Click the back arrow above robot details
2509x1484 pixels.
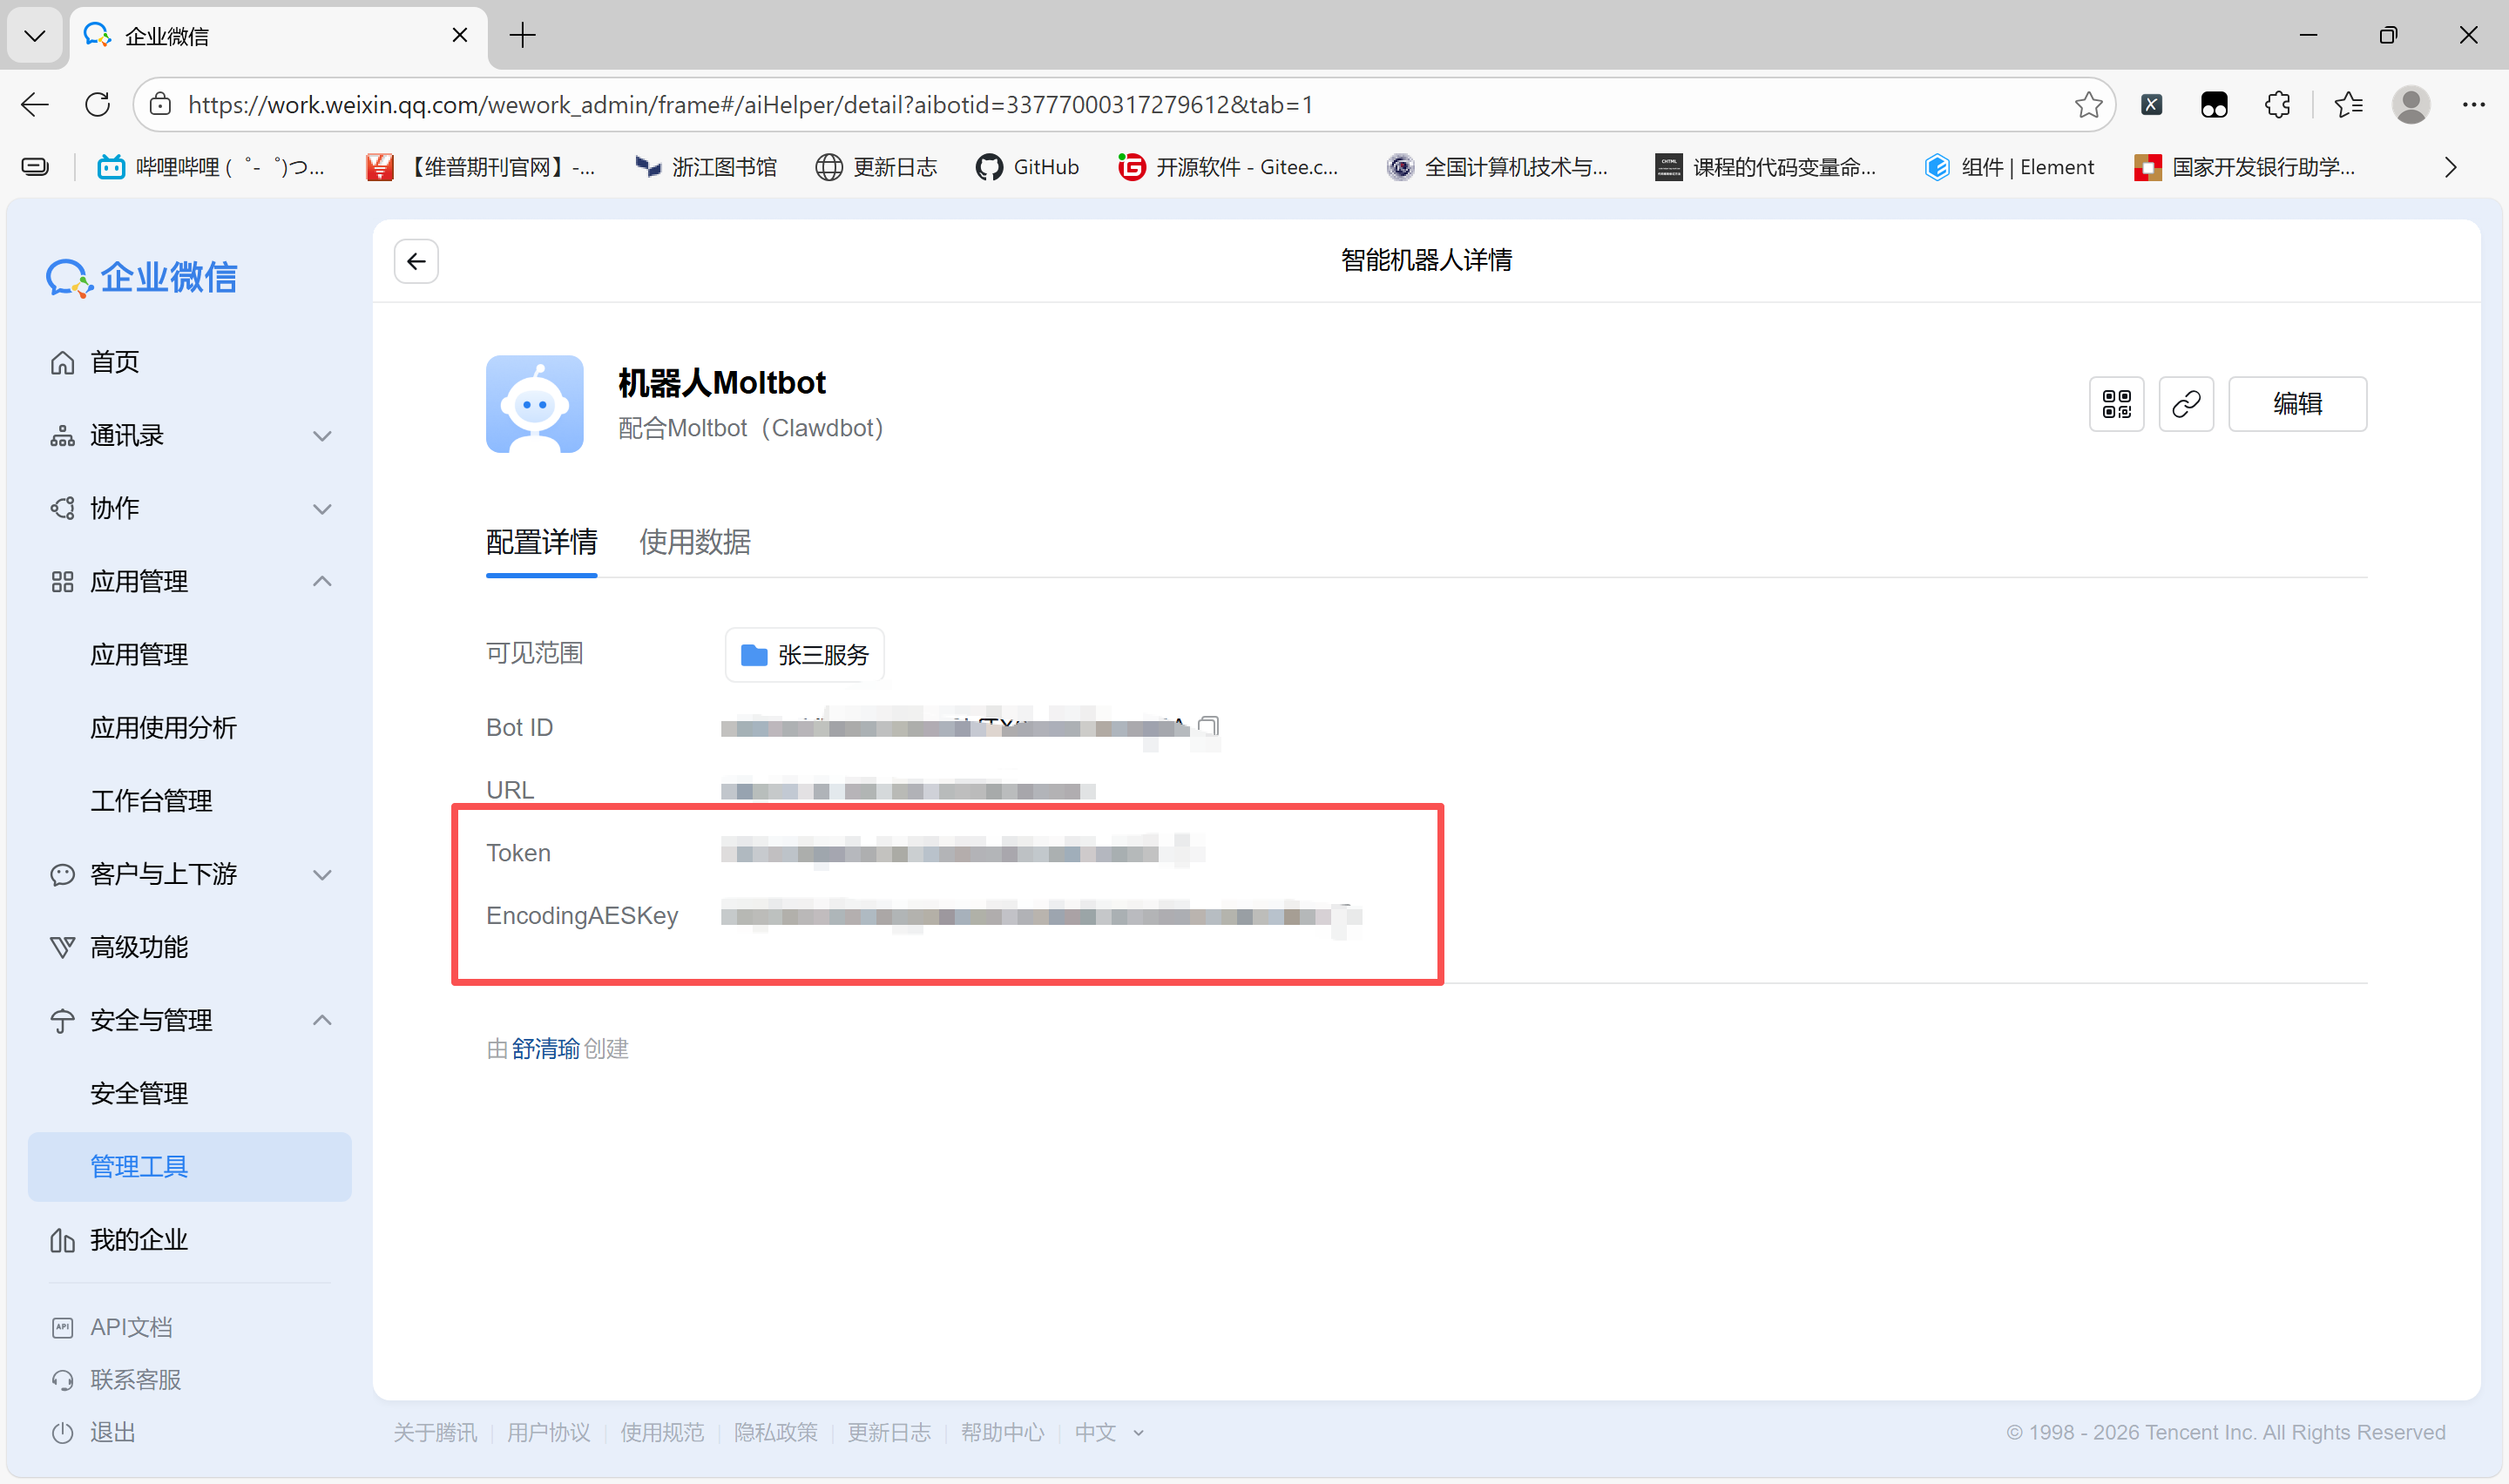[x=416, y=261]
